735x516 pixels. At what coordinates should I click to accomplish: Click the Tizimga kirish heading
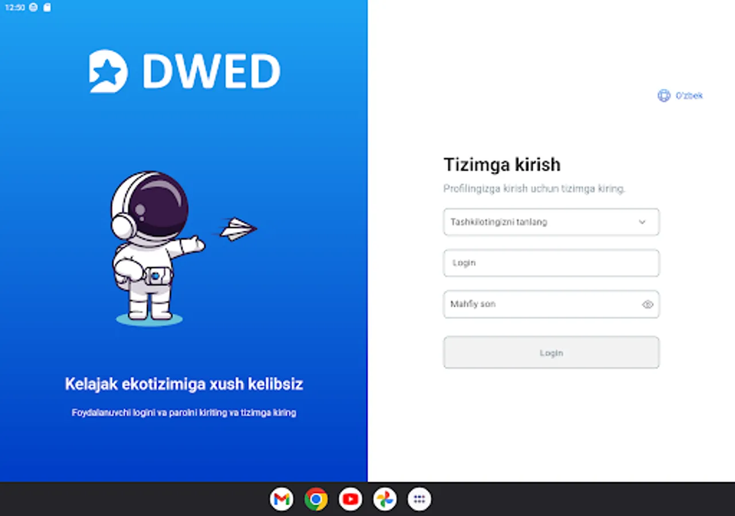click(x=502, y=165)
